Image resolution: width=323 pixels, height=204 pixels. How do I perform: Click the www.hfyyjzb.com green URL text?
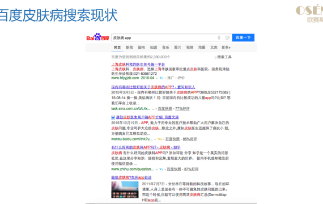click(x=125, y=78)
